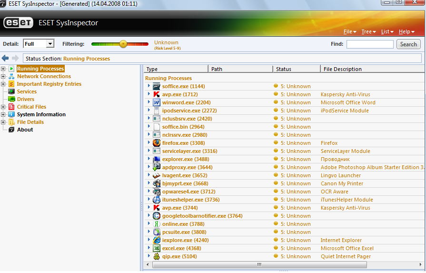Expand firefox.exe (3308) row arrow
Viewport: 426px width, 273px height.
point(149,142)
